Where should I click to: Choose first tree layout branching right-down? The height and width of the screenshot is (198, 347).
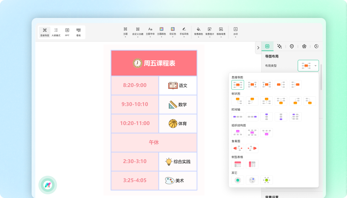[238, 101]
